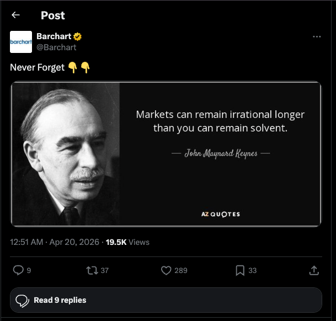The height and width of the screenshot is (321, 336).
Task: Open the share post menu
Action: 313,270
